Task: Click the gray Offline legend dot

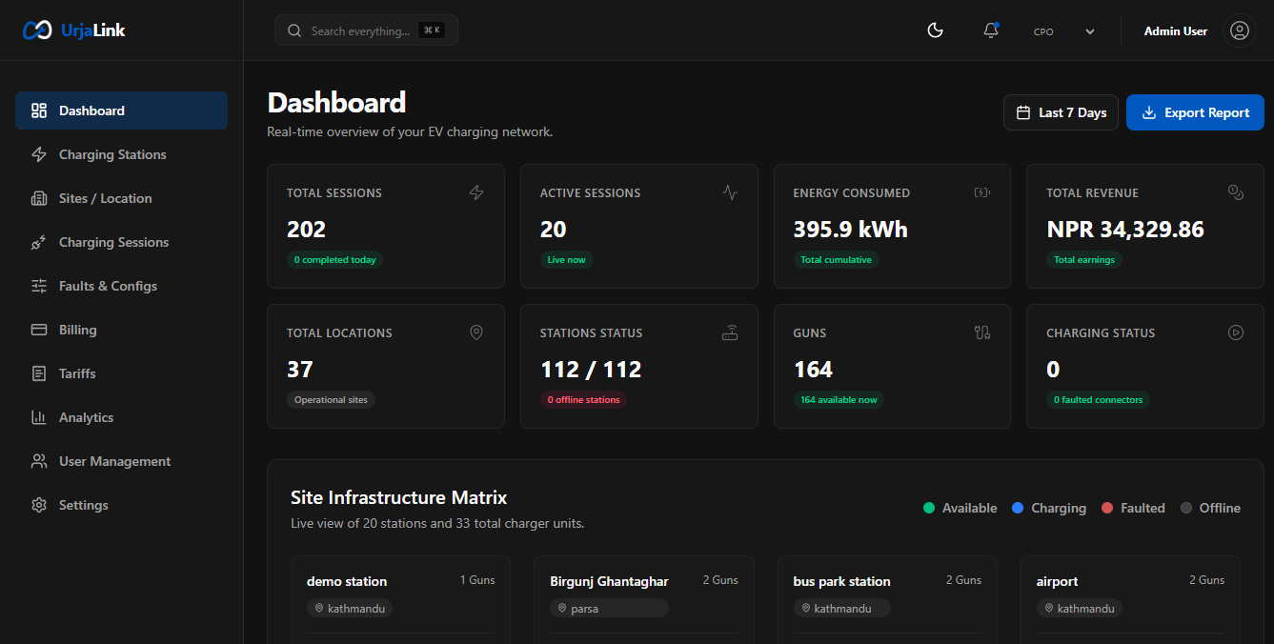Action: tap(1186, 508)
